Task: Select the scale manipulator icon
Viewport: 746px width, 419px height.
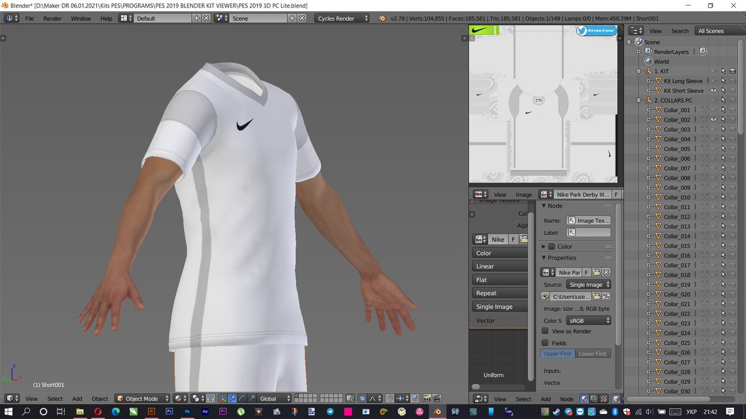Action: [251, 399]
